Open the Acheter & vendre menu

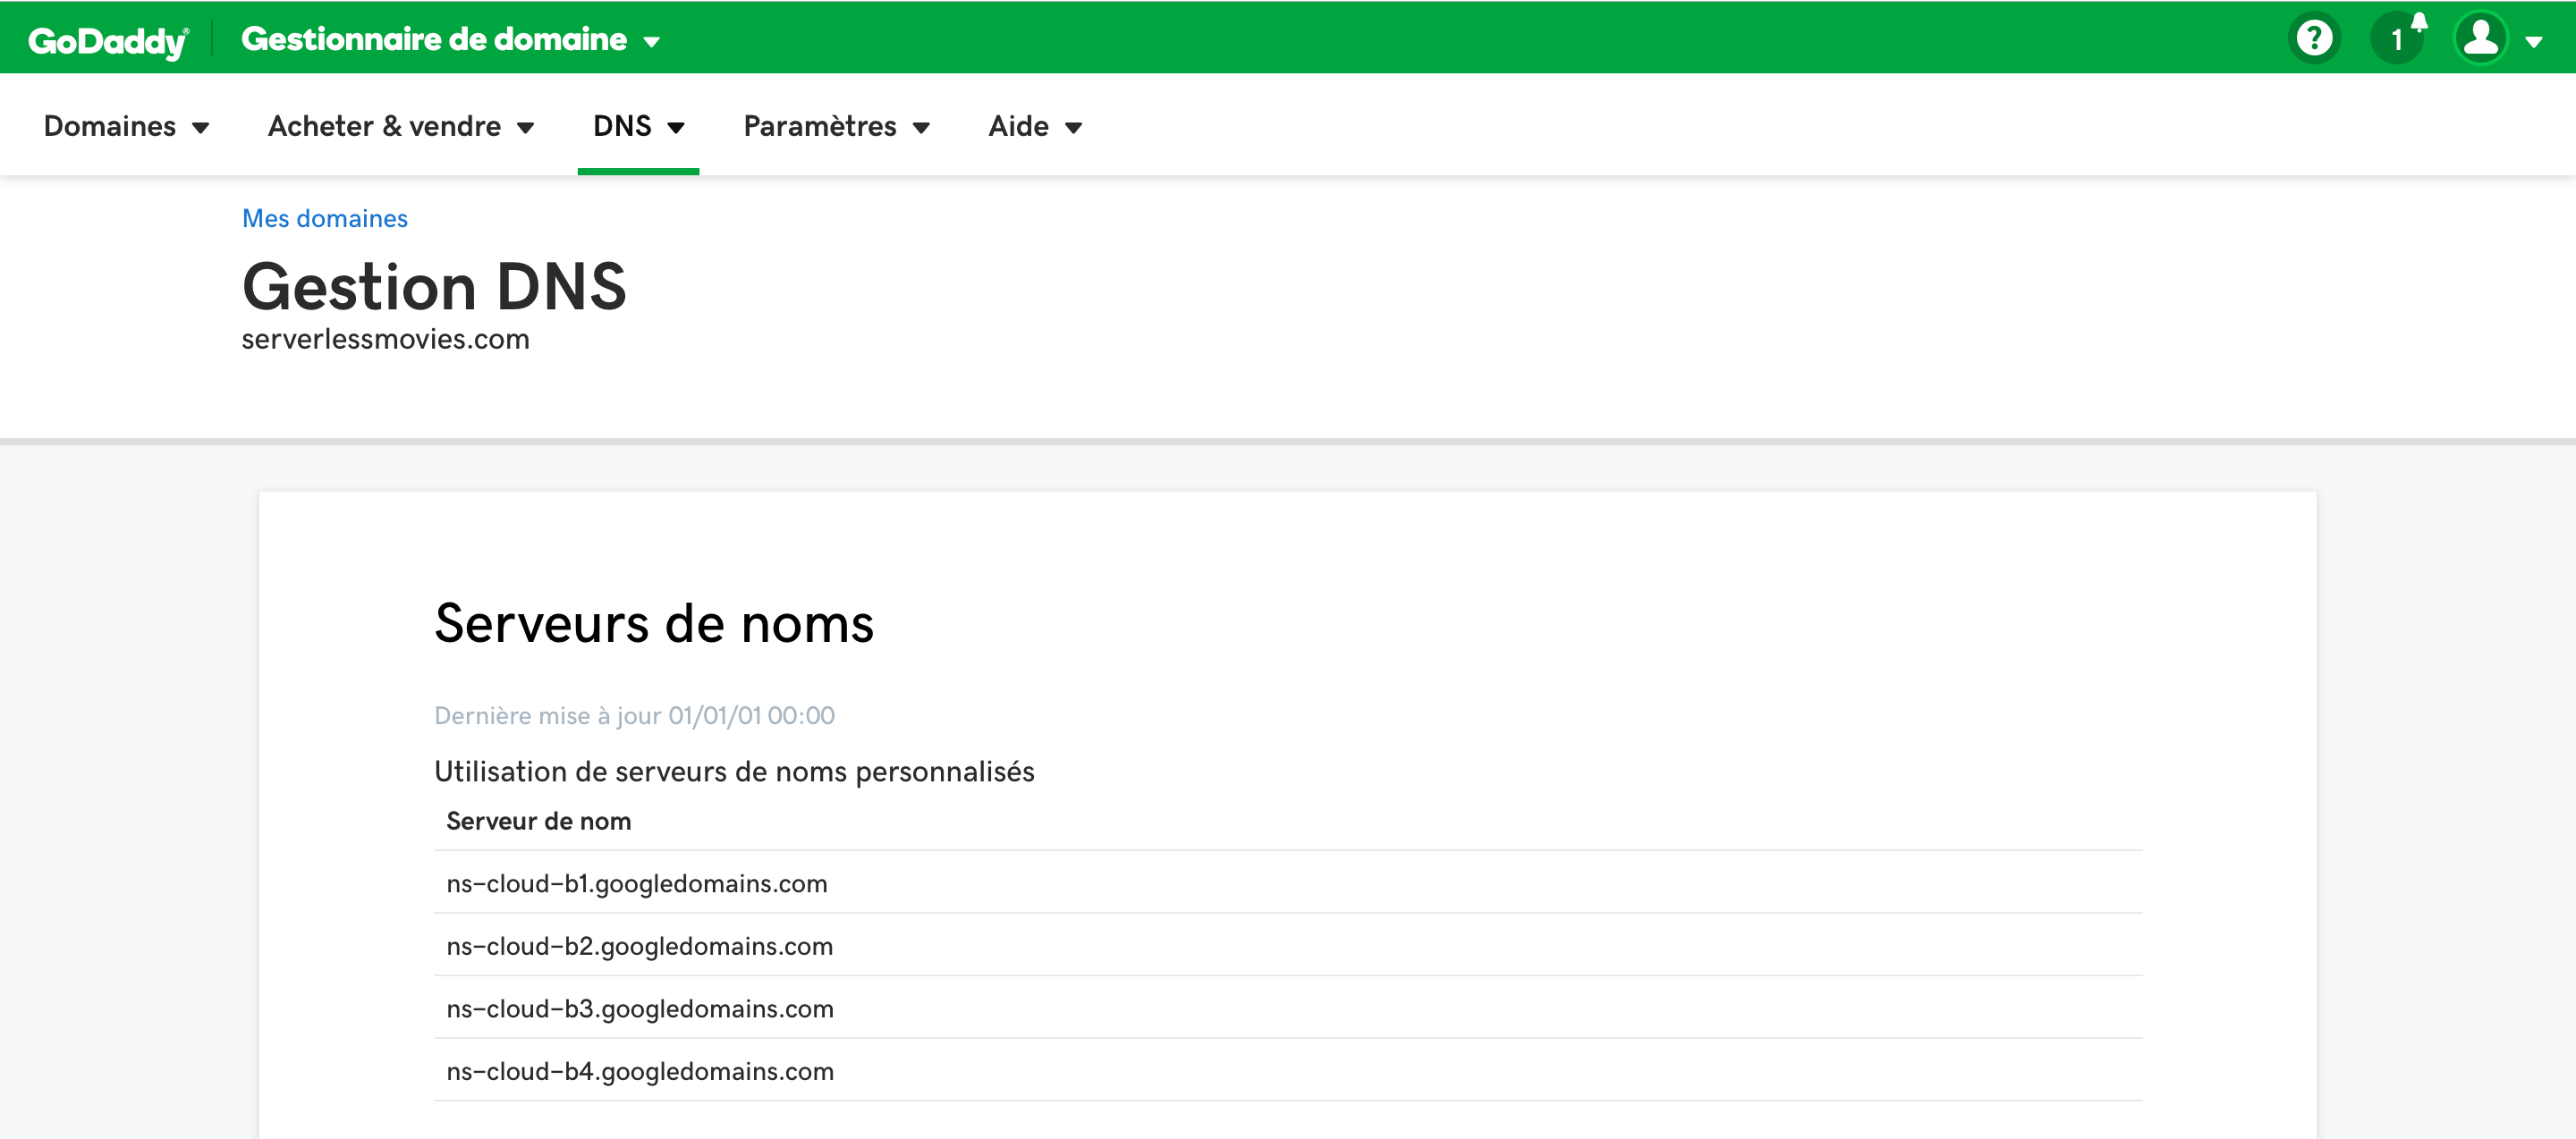(401, 126)
